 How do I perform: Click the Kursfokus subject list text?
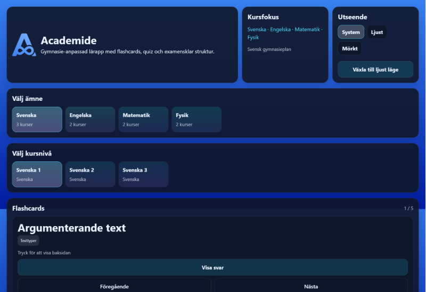point(284,33)
